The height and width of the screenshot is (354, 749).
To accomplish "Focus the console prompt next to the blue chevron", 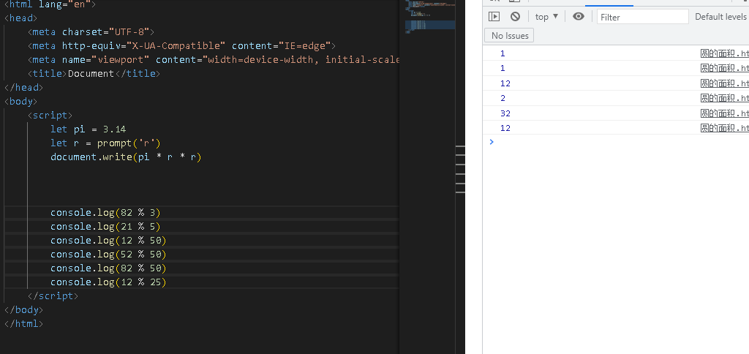I will (621, 142).
